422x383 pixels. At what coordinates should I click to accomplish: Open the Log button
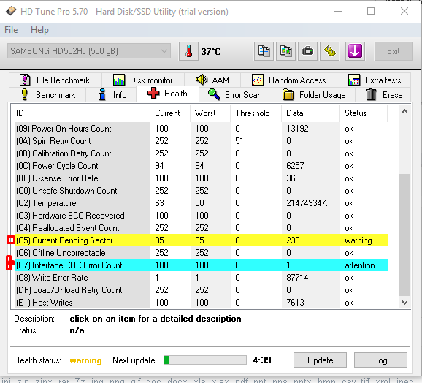point(380,360)
